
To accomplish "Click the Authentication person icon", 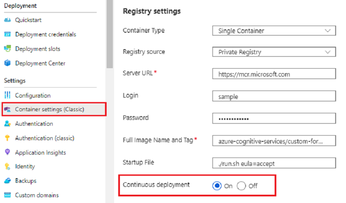I will point(7,124).
